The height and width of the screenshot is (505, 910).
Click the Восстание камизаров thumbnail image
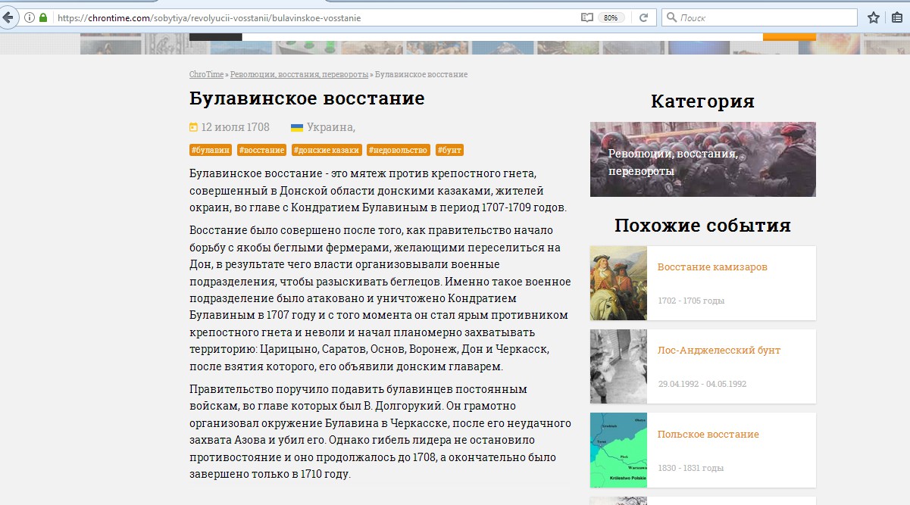[x=618, y=283]
